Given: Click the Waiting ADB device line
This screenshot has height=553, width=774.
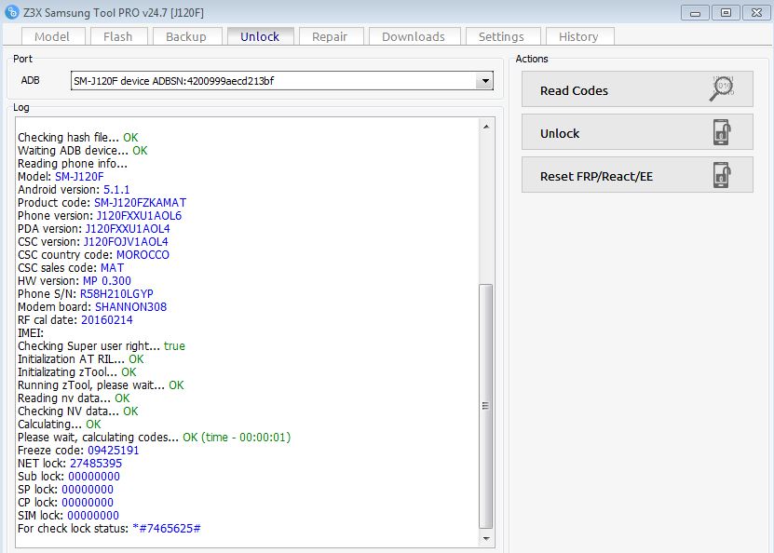Looking at the screenshot, I should click(83, 151).
